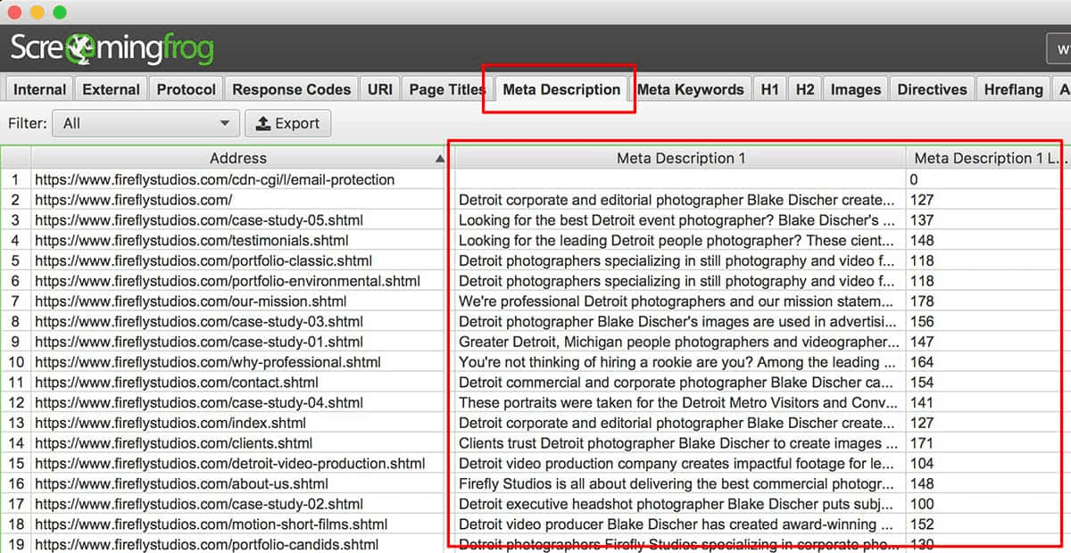Select the portfolio-candids.shtml address

(206, 544)
